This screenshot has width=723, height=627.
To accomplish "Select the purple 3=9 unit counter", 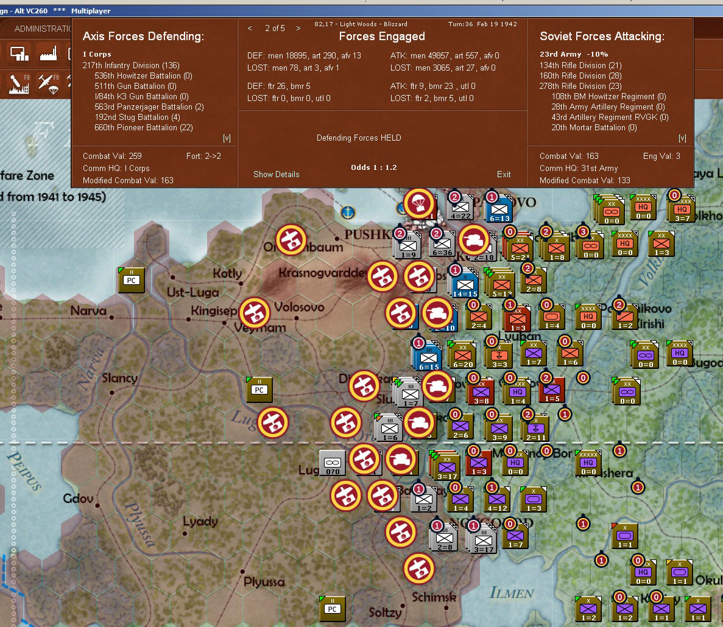I will click(x=499, y=429).
